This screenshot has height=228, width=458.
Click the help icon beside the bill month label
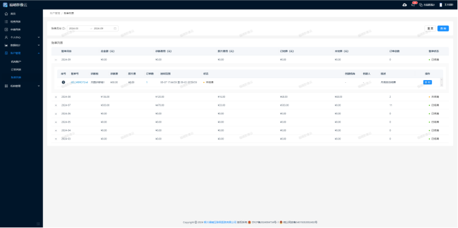65,28
